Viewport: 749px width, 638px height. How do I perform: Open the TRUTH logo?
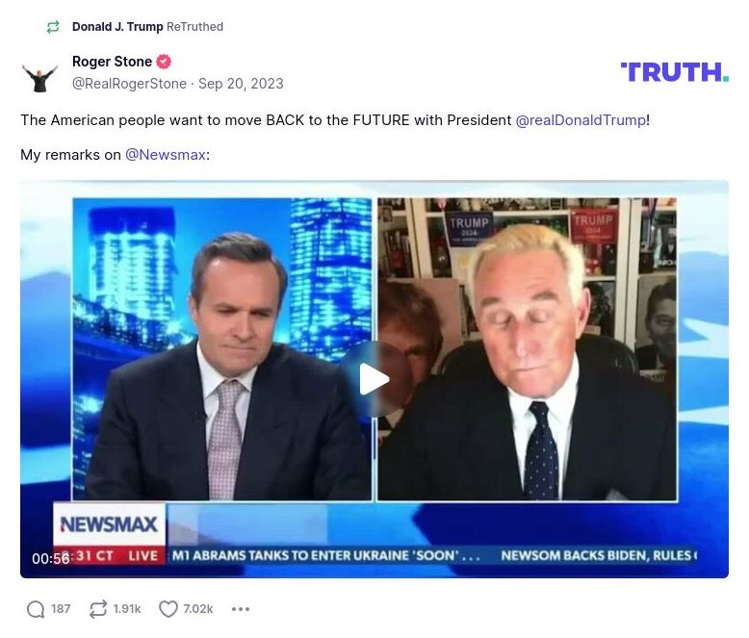[x=675, y=72]
